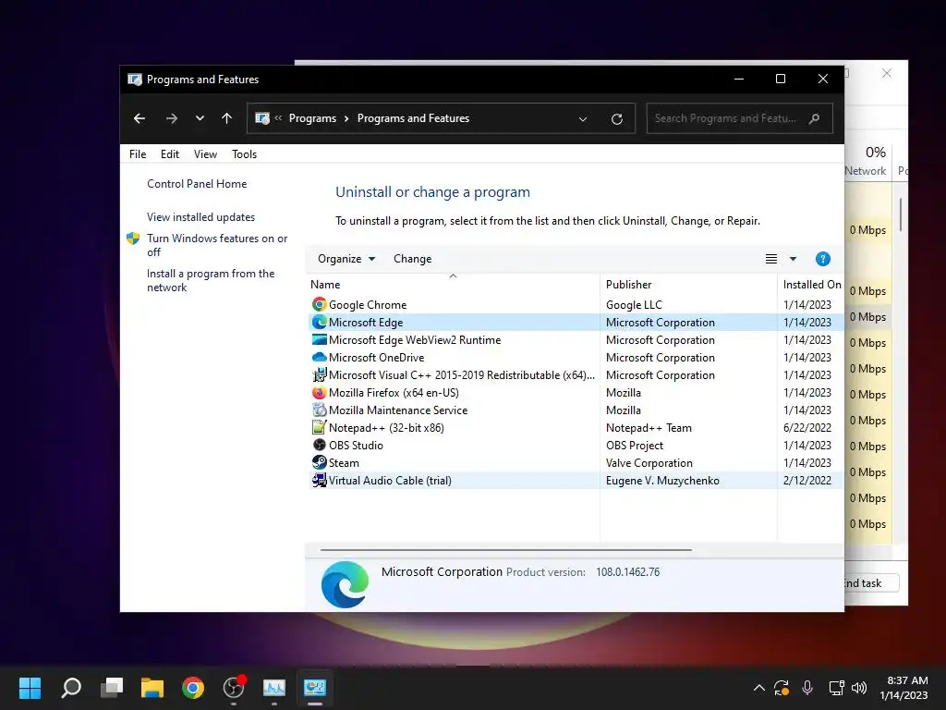Image resolution: width=946 pixels, height=710 pixels.
Task: Go back with the back arrow
Action: pos(139,118)
